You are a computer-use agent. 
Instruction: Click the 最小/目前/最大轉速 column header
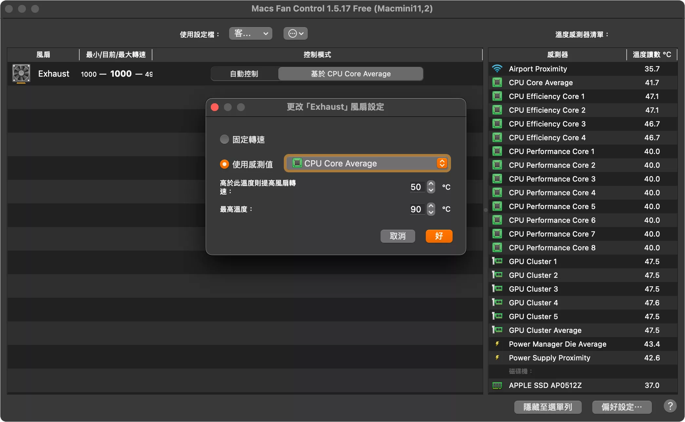coord(116,55)
